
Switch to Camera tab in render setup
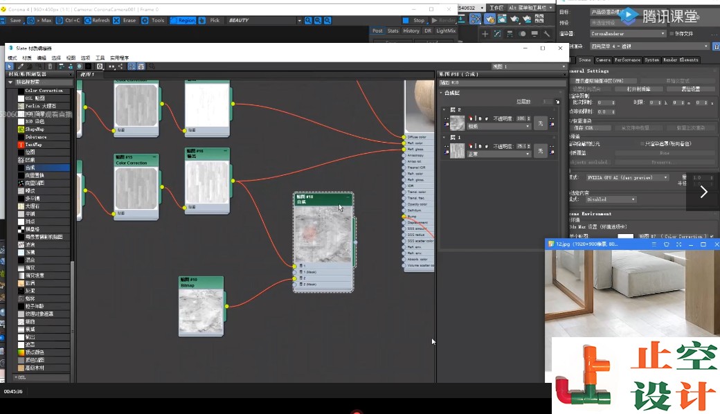point(603,60)
